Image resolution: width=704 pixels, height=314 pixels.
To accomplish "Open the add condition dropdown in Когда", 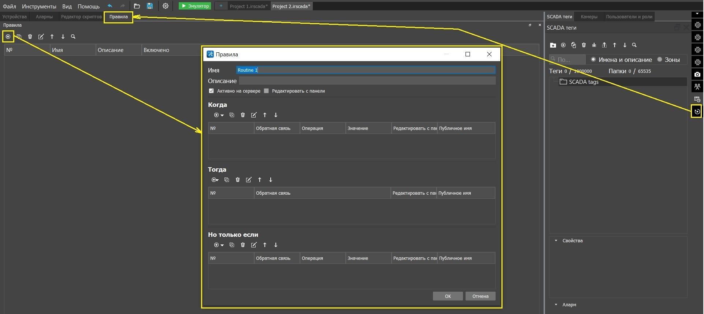I will click(x=219, y=115).
